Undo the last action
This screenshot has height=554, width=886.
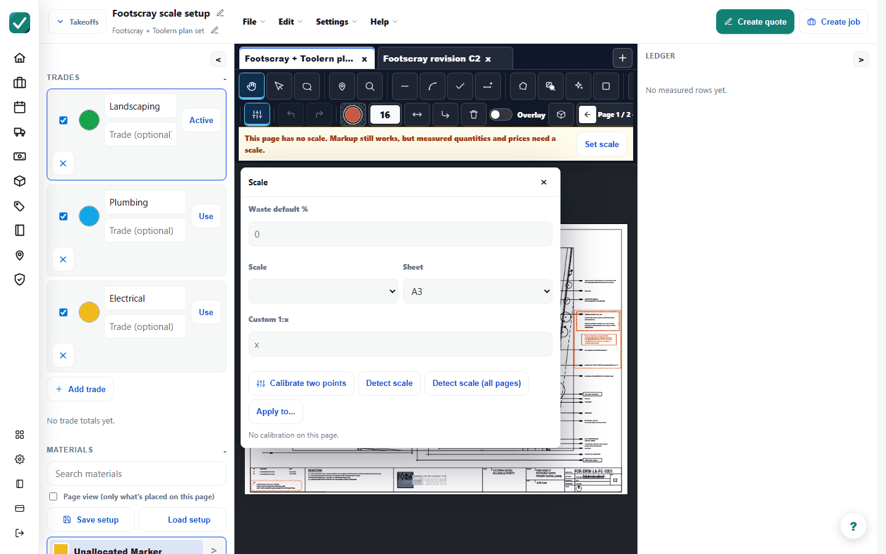click(x=291, y=114)
